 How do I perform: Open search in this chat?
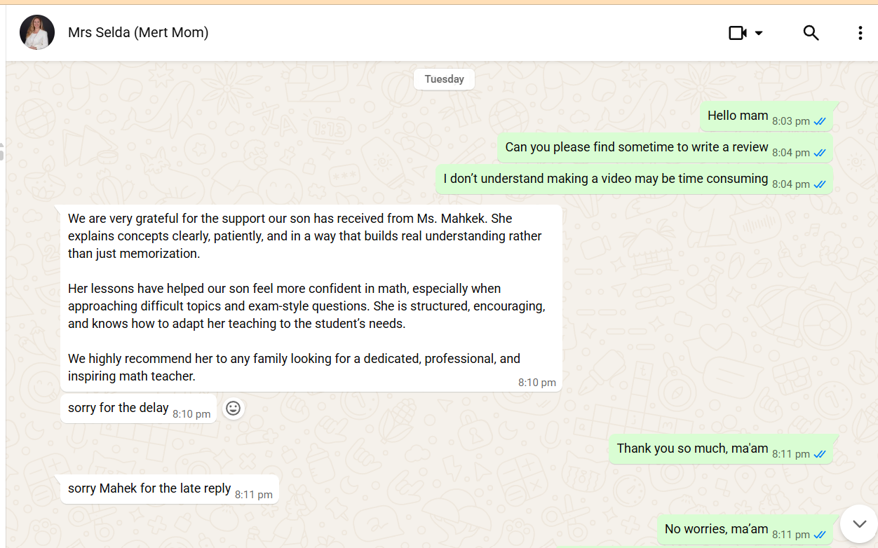[811, 33]
